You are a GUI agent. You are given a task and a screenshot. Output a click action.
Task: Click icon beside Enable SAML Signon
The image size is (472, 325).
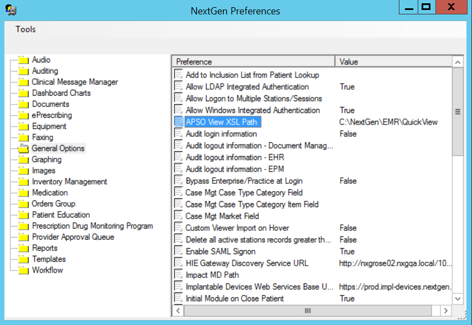tap(178, 251)
